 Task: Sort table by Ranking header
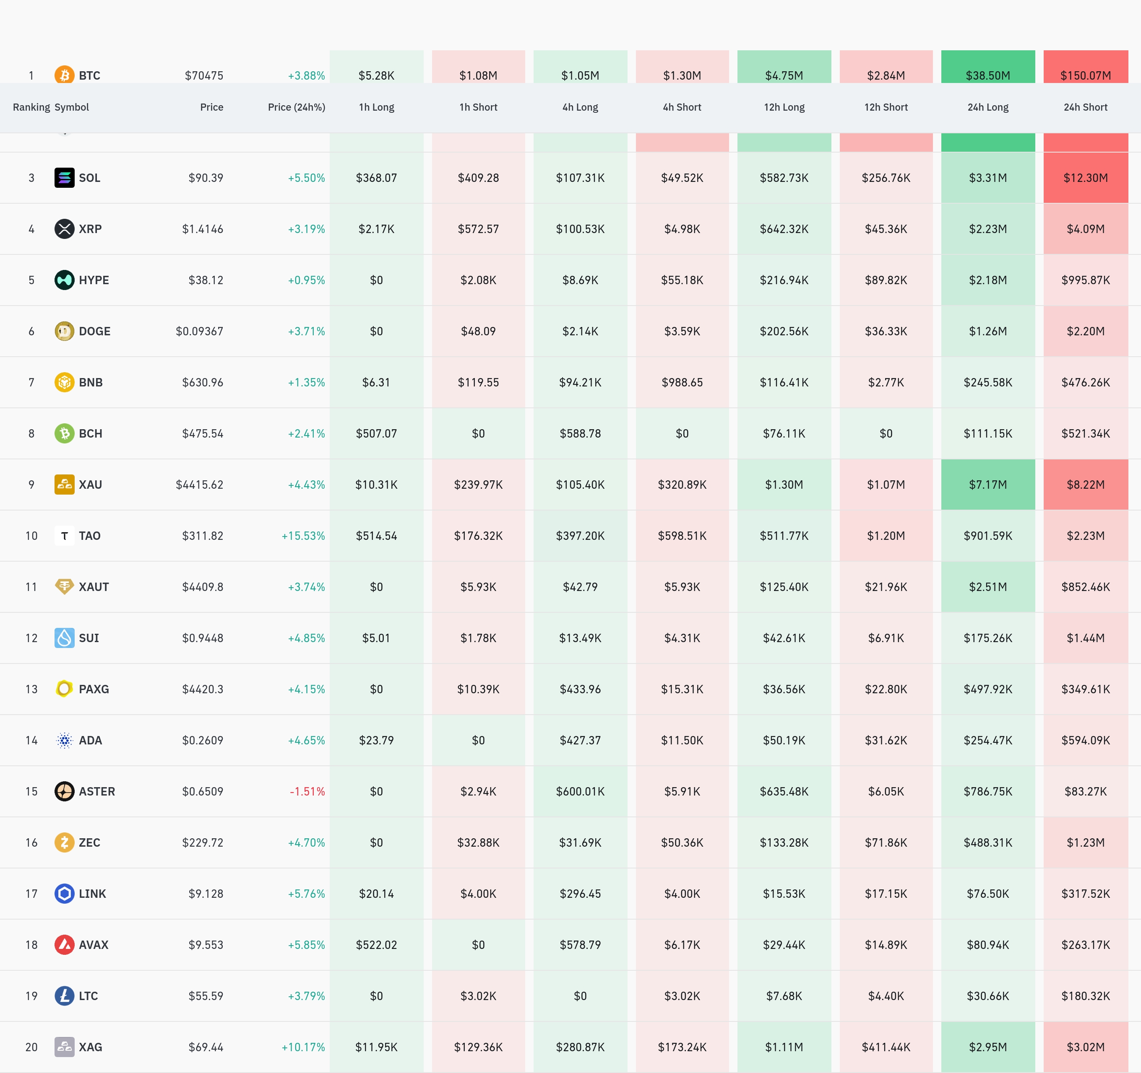(31, 107)
